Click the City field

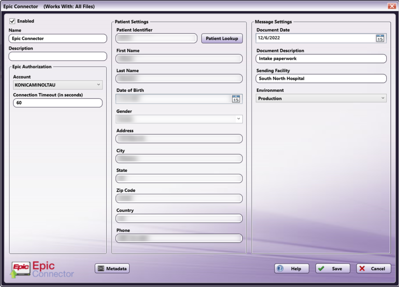pyautogui.click(x=179, y=159)
